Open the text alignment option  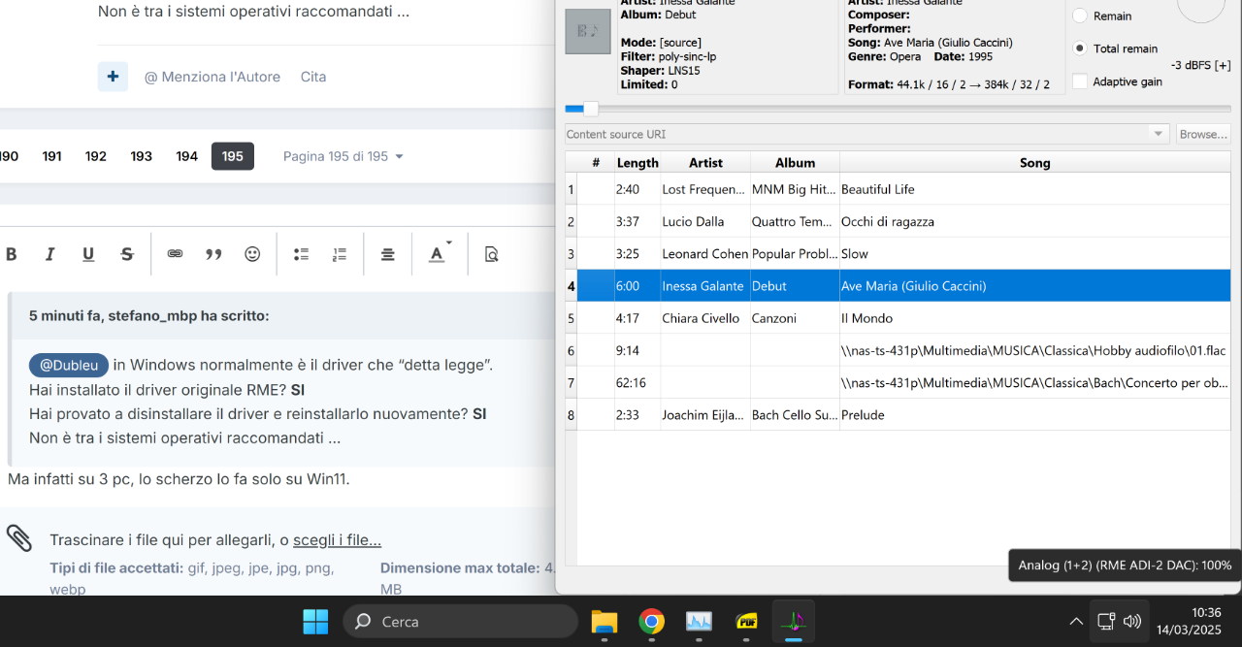(387, 254)
